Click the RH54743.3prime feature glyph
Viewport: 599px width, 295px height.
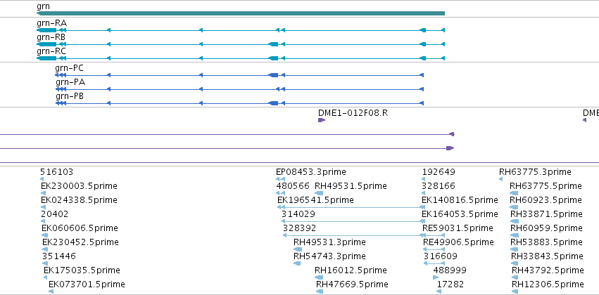click(297, 263)
